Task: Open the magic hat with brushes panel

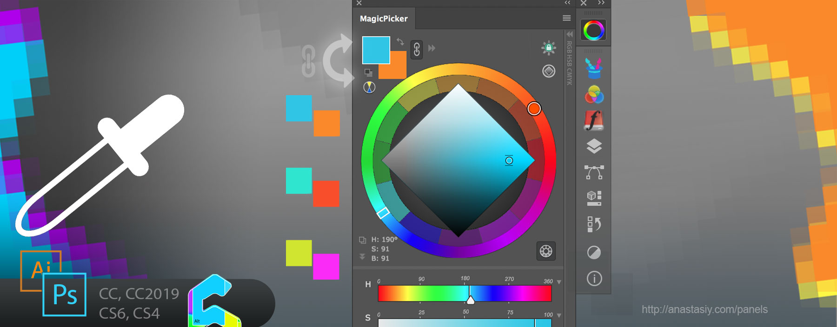Action: 594,68
